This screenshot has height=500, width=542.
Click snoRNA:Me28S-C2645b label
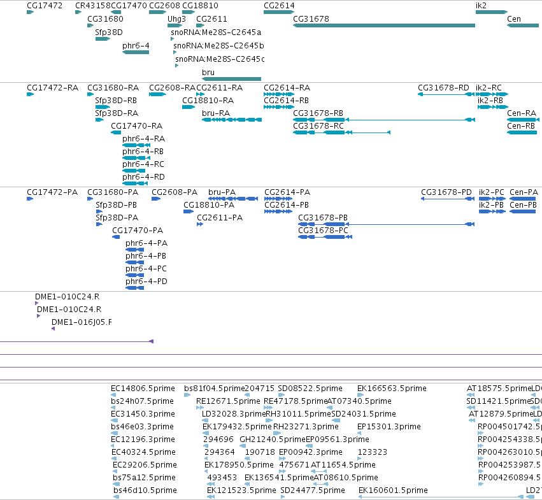[218, 46]
